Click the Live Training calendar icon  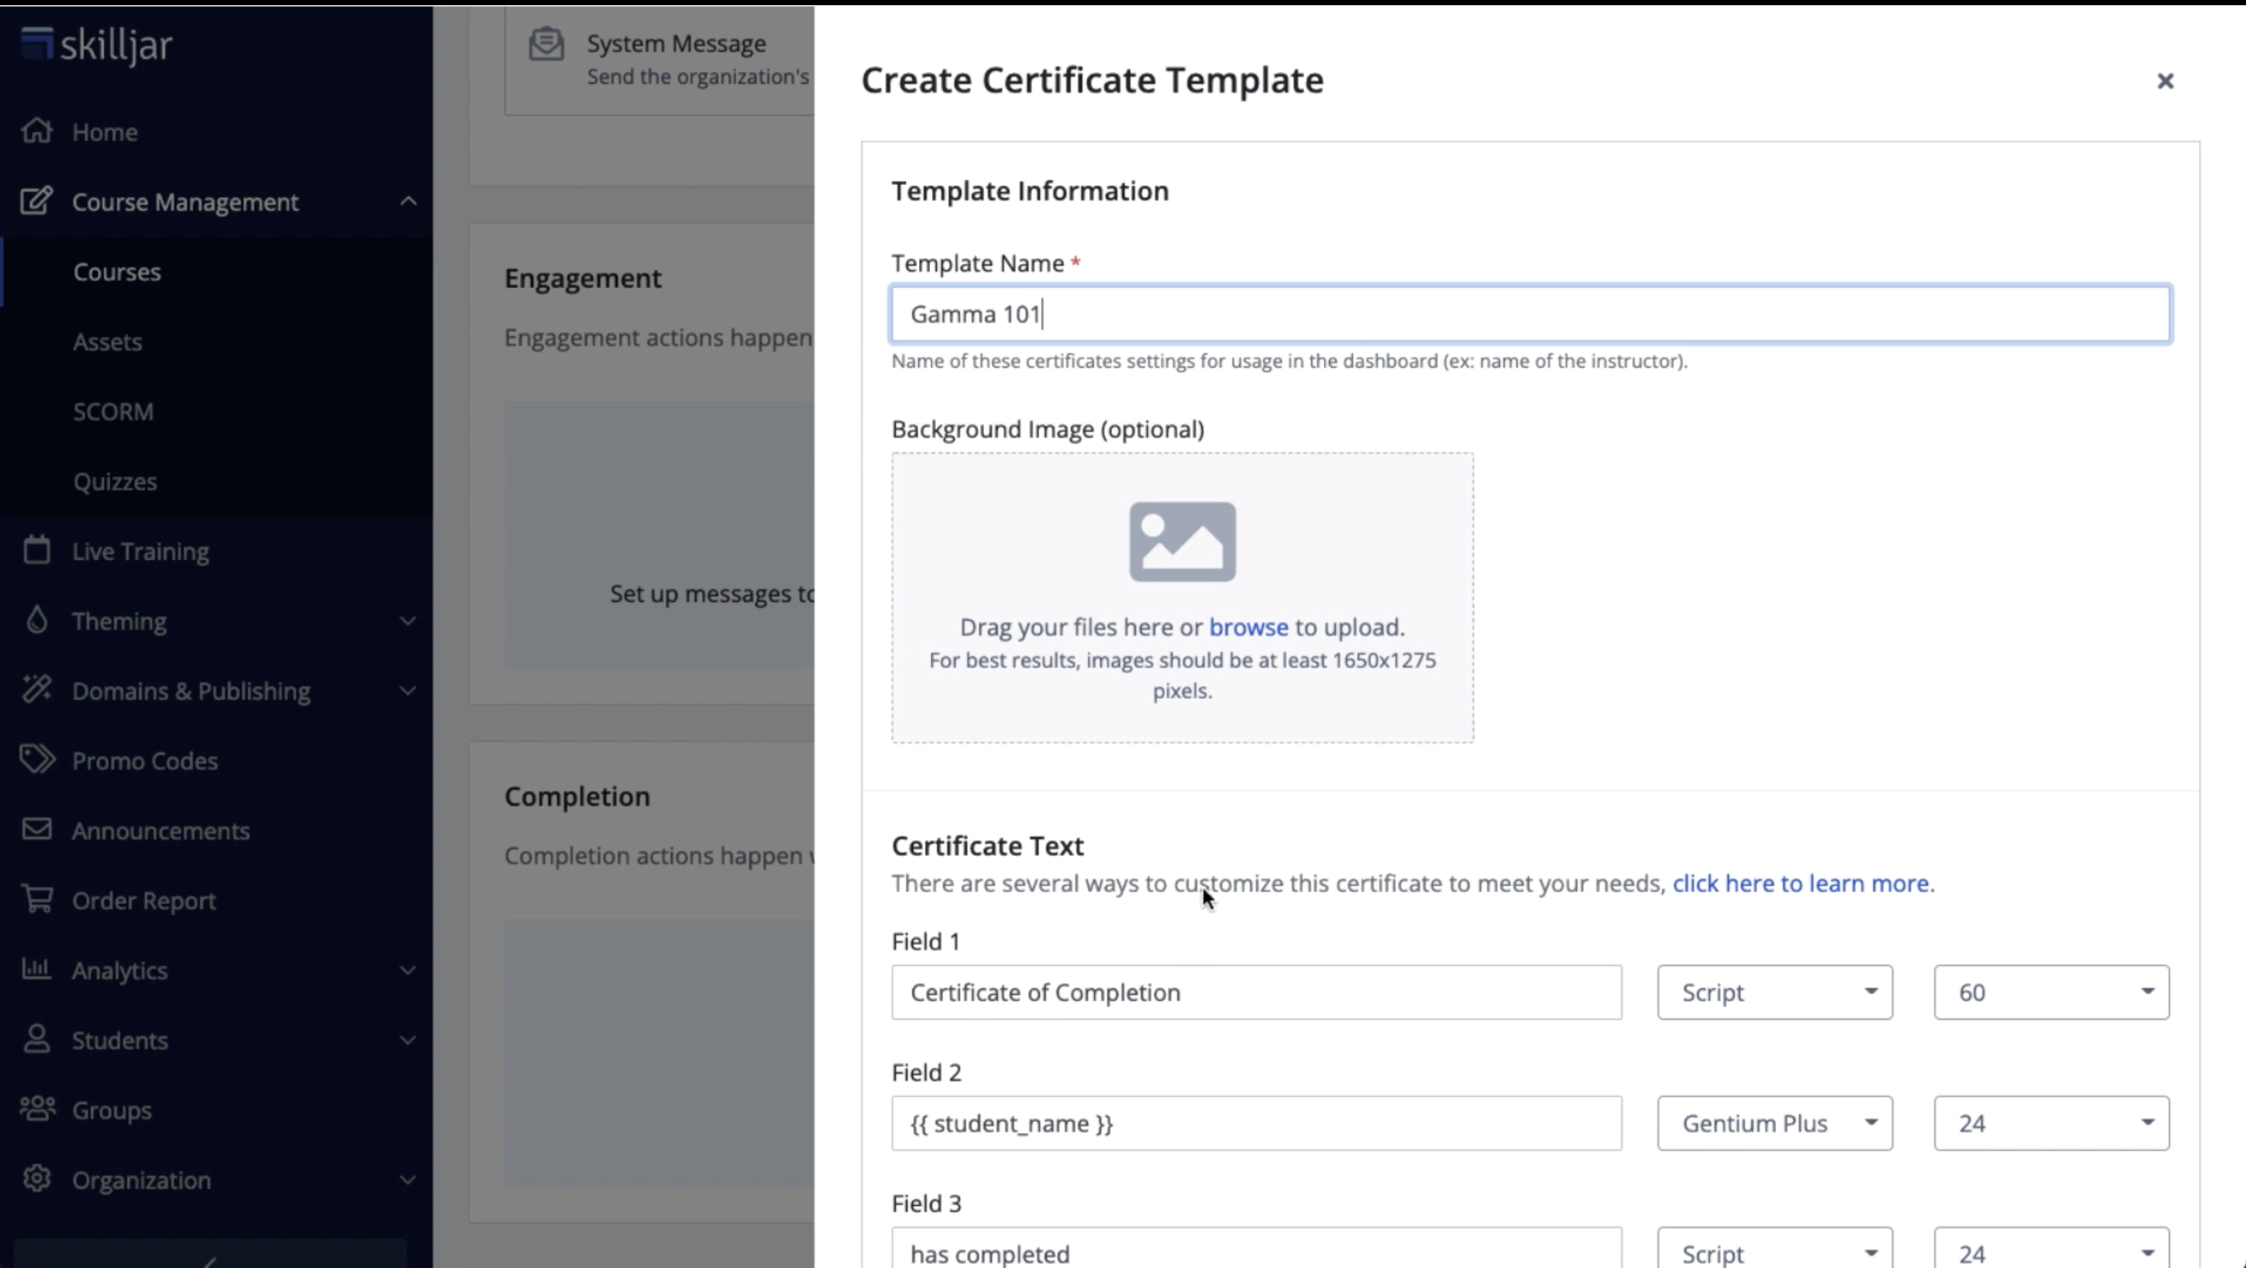(x=36, y=551)
